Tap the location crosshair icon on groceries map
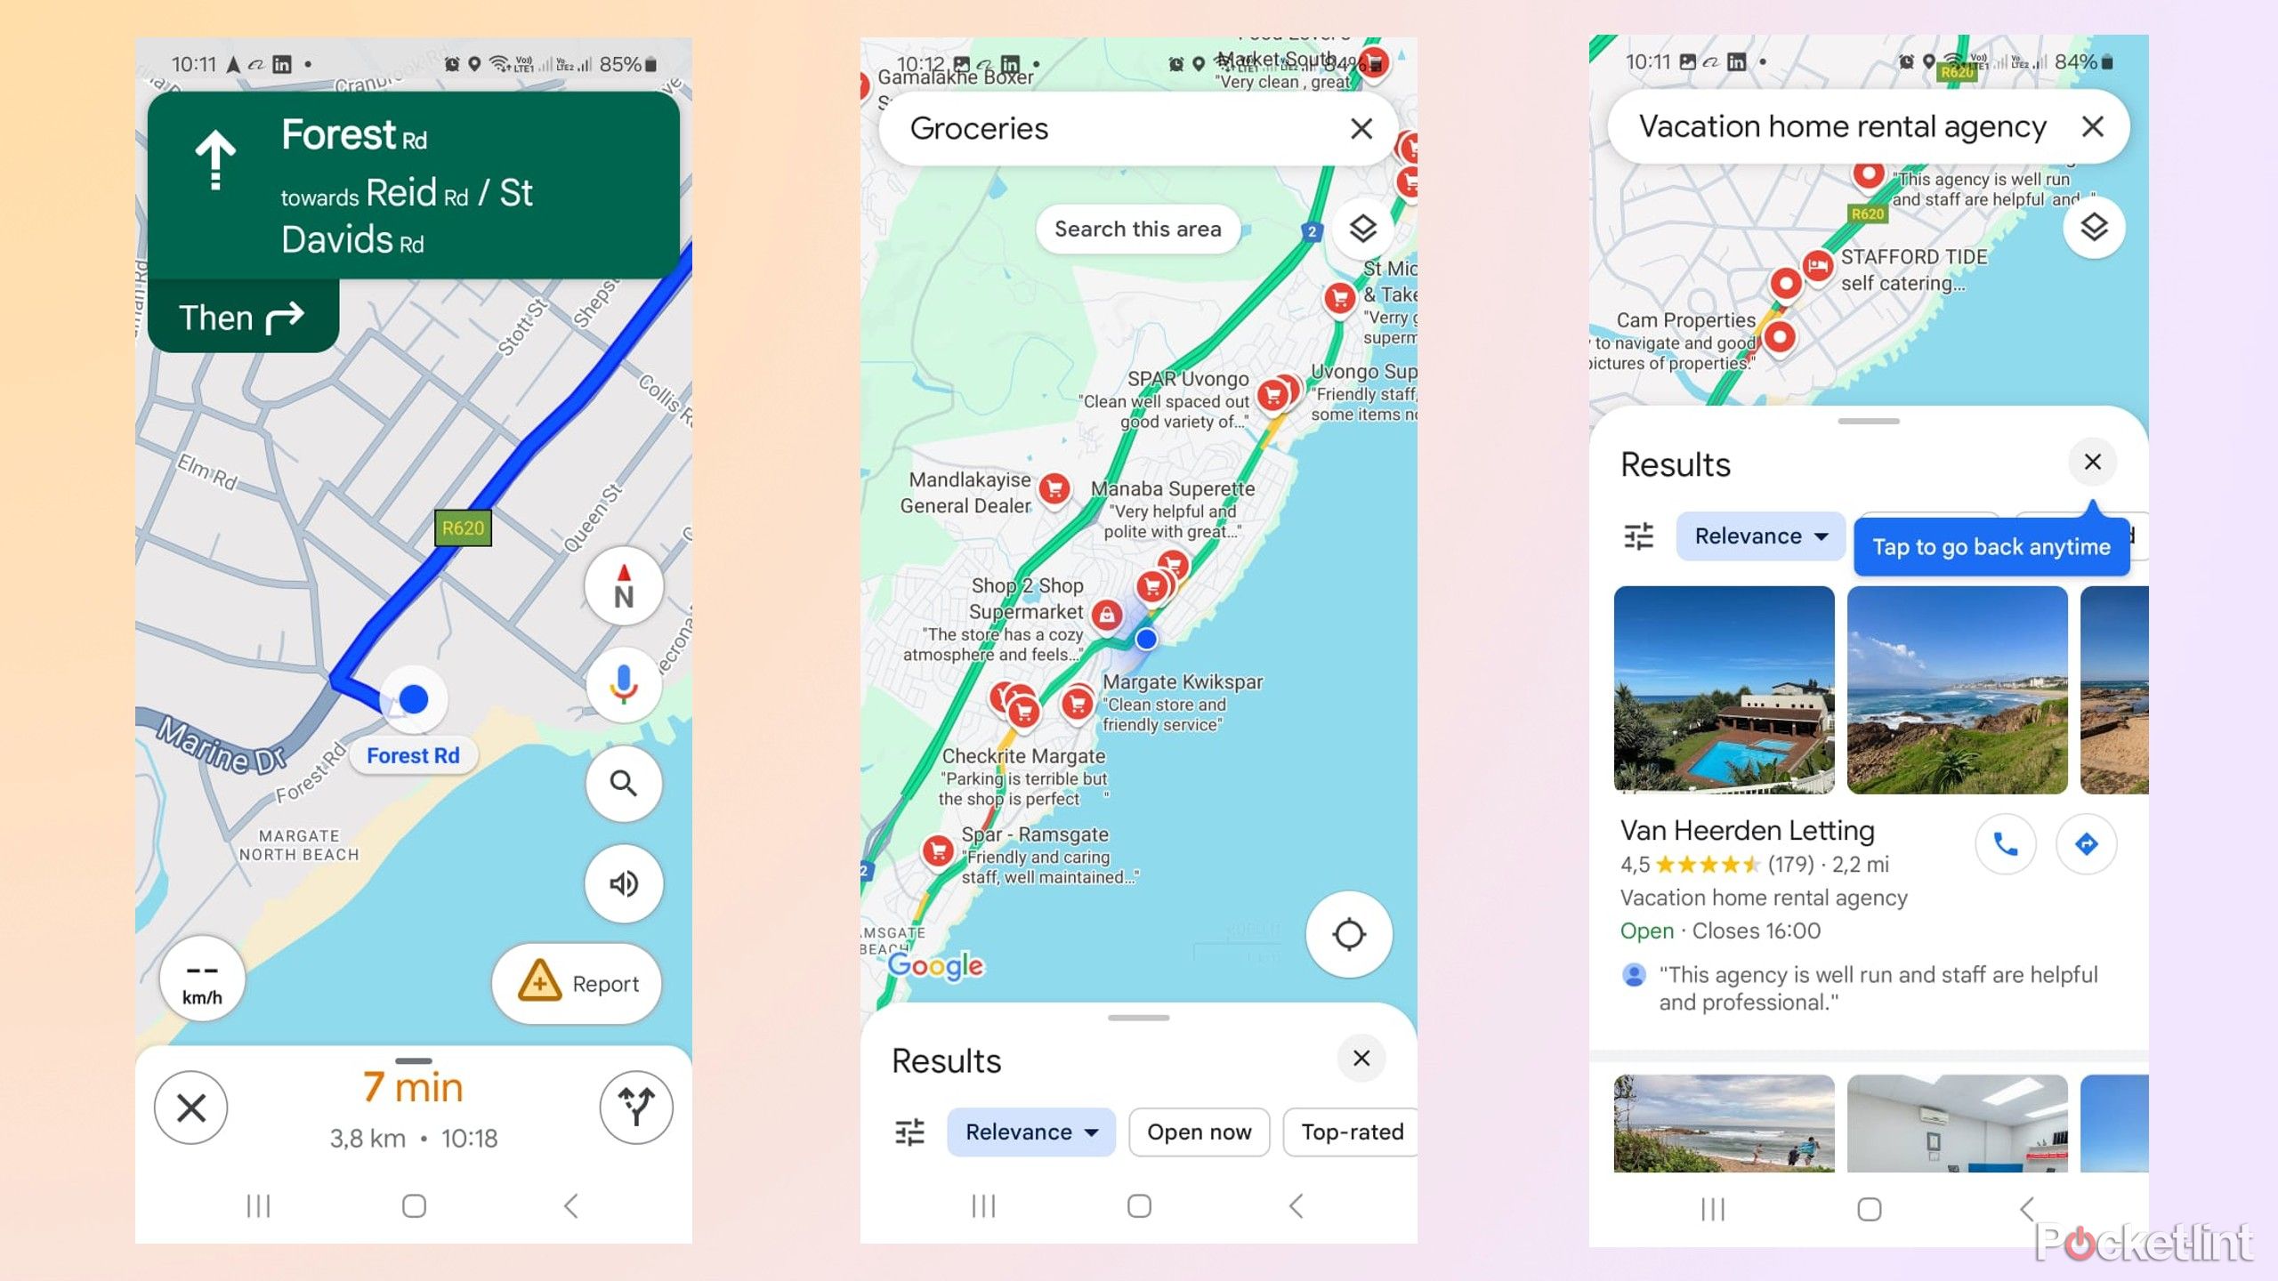The width and height of the screenshot is (2278, 1281). (x=1347, y=934)
